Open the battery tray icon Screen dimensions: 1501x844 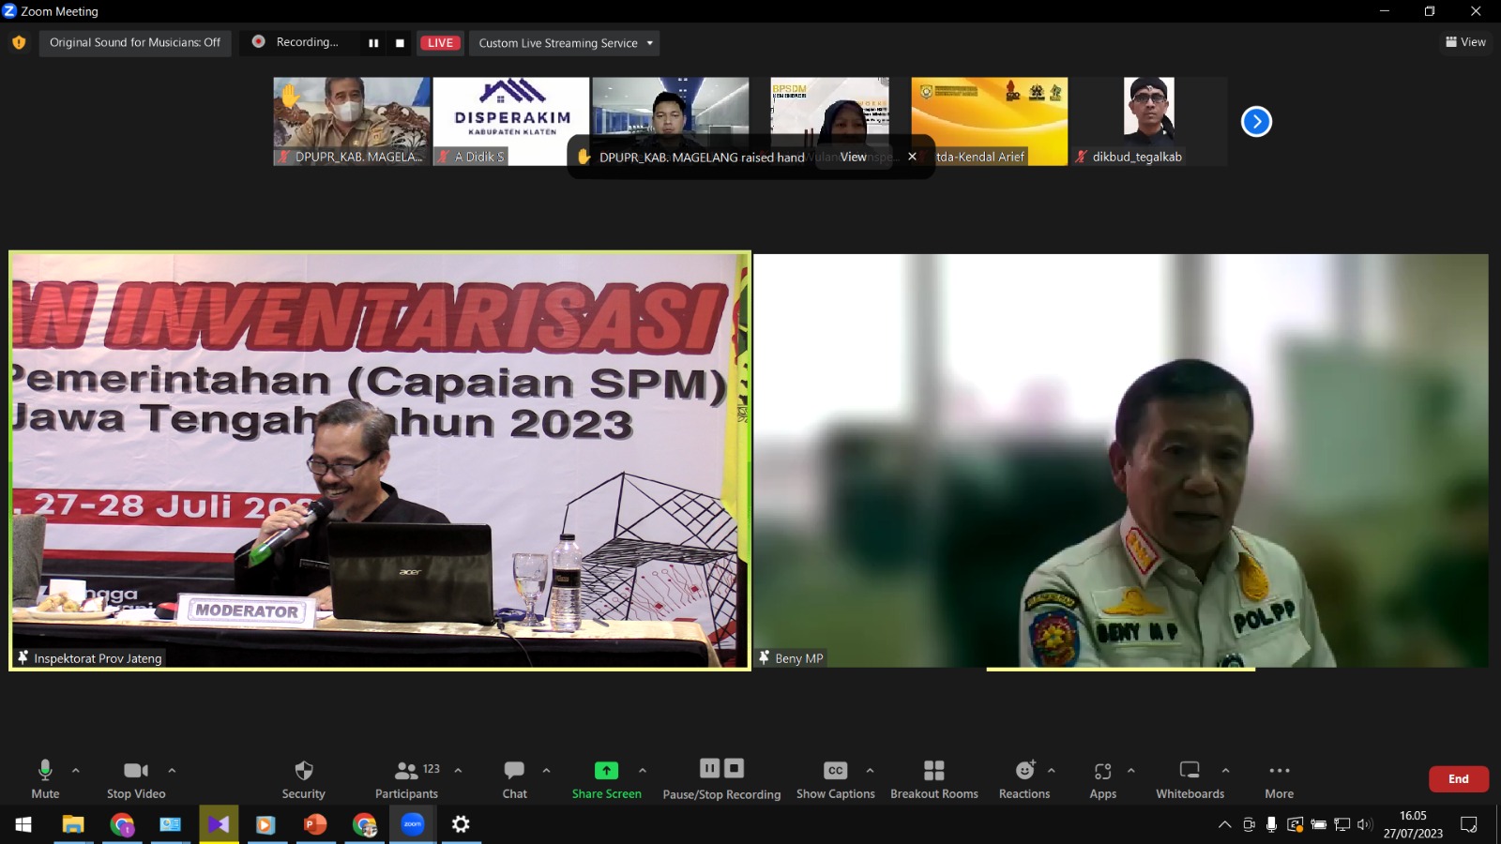tap(1318, 825)
